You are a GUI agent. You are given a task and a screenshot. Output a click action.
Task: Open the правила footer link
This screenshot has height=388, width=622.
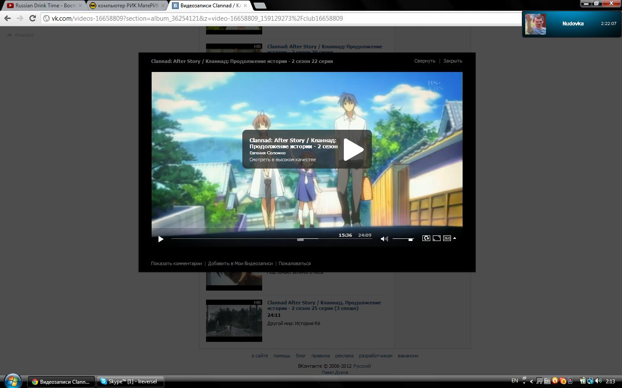click(321, 356)
